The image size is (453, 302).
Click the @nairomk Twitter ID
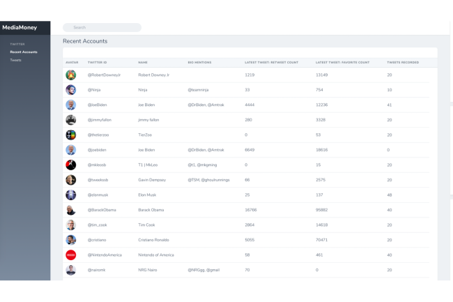click(98, 270)
